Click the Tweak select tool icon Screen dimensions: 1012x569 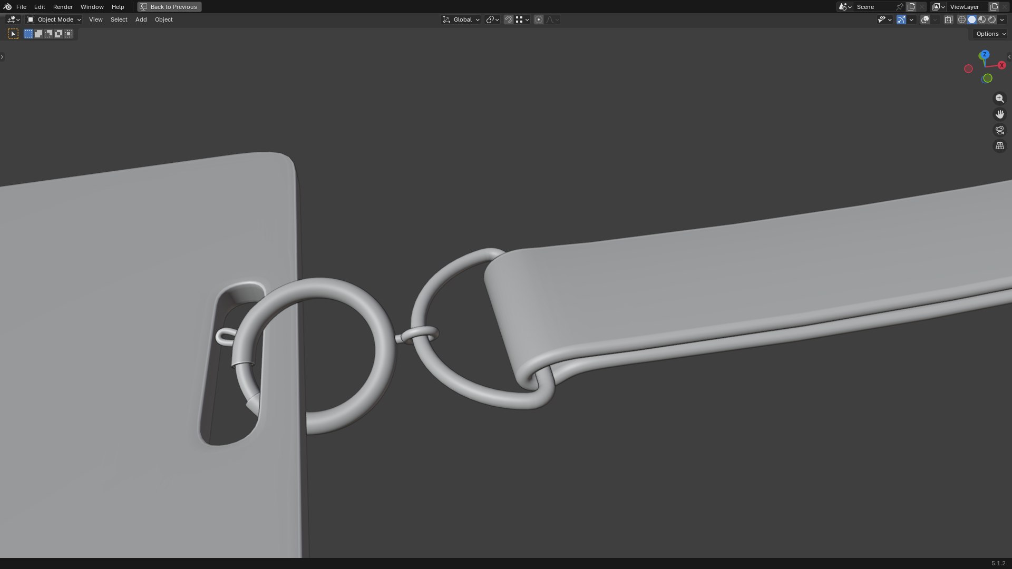tap(13, 34)
